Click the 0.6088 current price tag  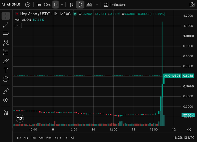click(188, 76)
